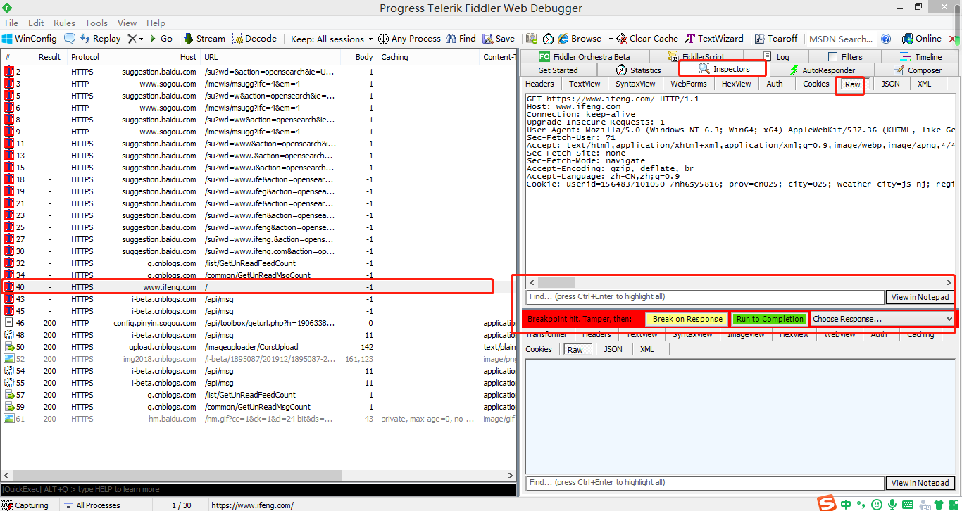
Task: Click the comment speech-bubble toolbar icon
Action: click(x=70, y=39)
